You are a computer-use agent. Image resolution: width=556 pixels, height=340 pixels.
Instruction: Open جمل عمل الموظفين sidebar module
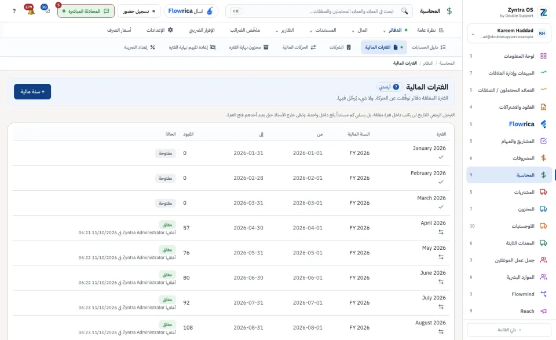pos(509,260)
